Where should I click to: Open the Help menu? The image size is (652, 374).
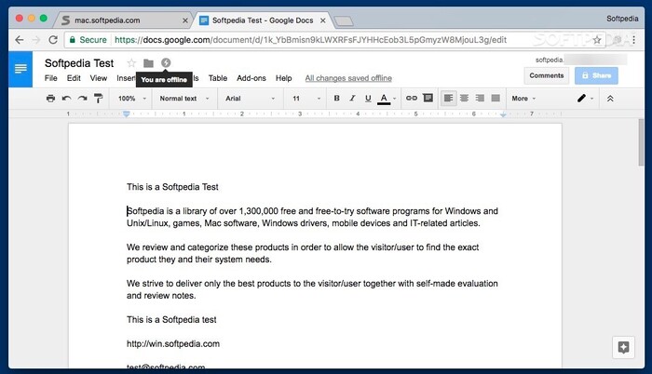(x=283, y=78)
